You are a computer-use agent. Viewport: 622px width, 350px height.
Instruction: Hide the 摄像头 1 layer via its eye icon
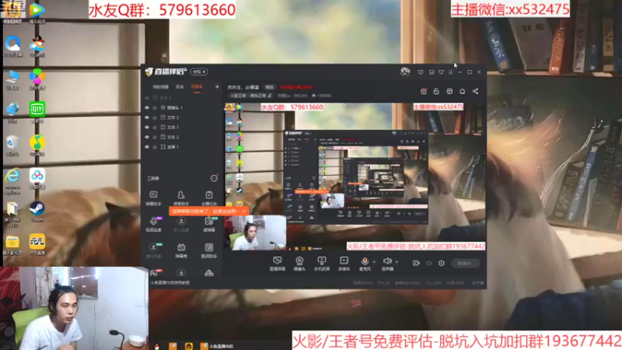pos(147,107)
